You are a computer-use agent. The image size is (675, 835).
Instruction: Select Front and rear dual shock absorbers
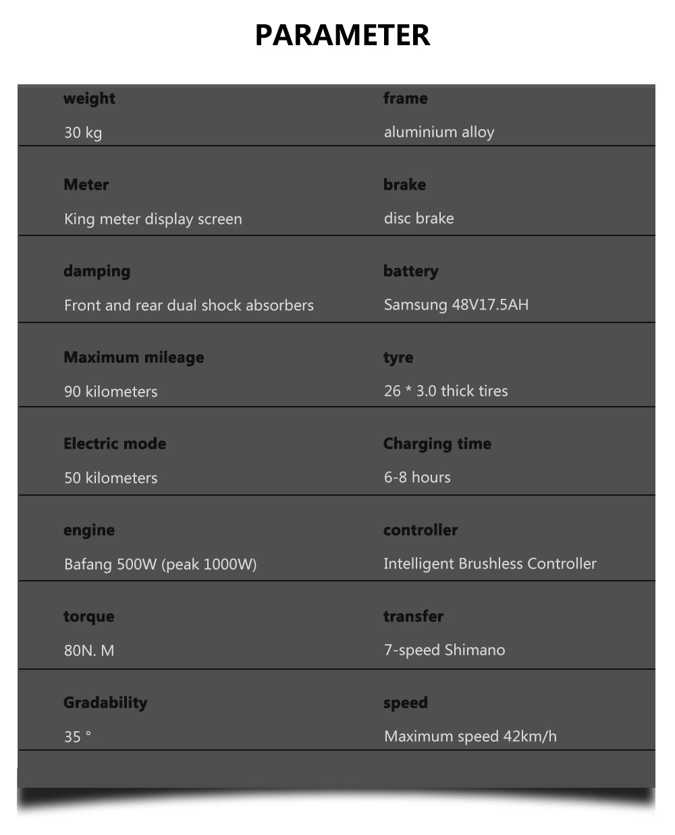[189, 306]
